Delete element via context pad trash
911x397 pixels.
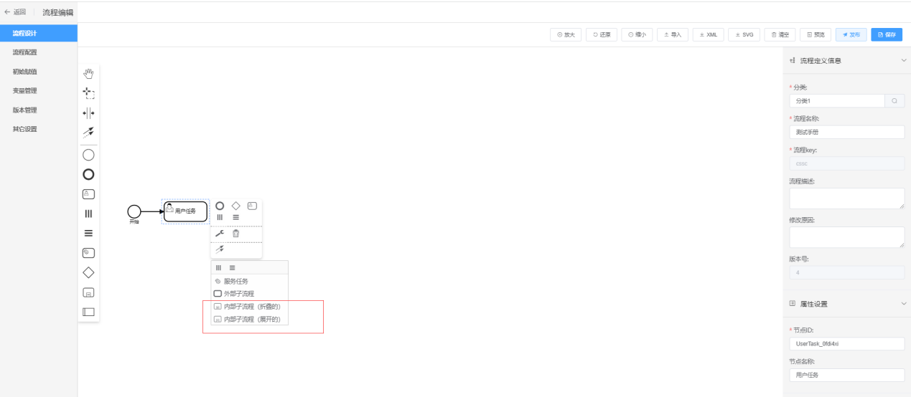tap(236, 234)
